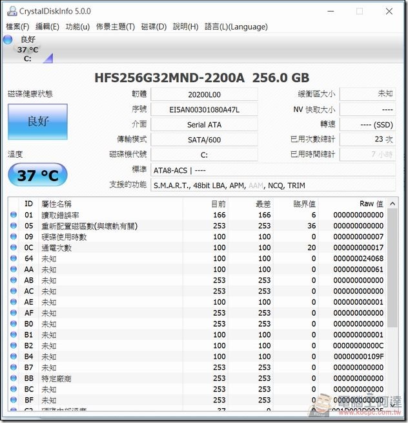Click status orb for attribute 64
Image resolution: width=408 pixels, height=423 pixels.
pos(14,258)
